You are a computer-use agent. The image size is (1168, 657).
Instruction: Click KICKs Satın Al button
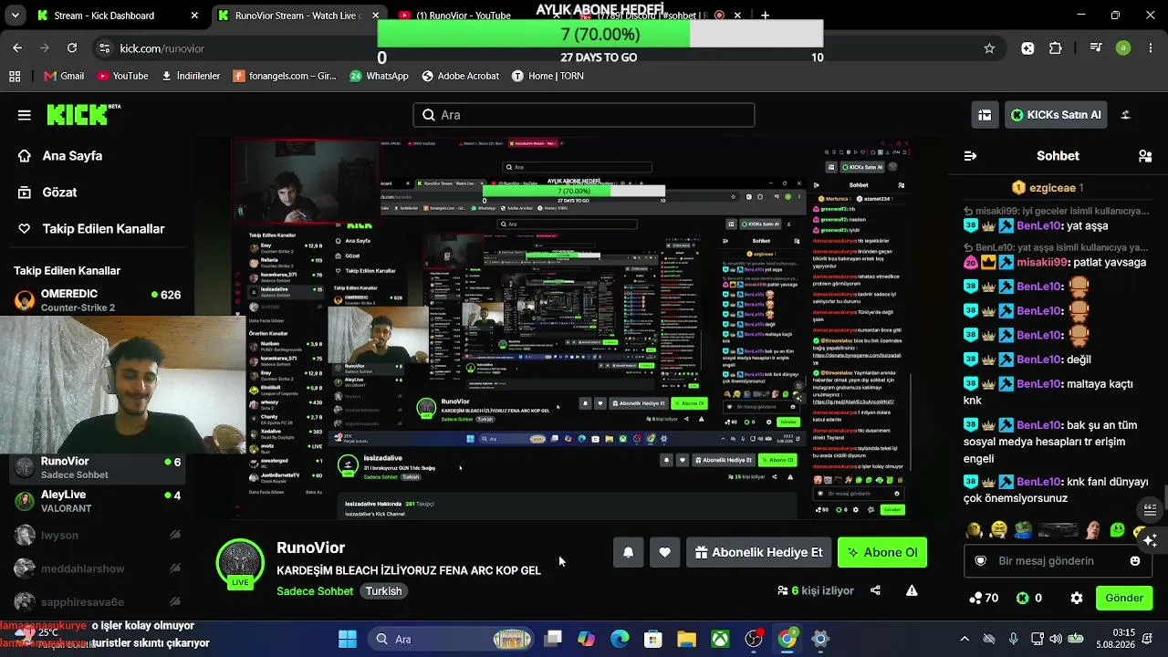point(1056,115)
